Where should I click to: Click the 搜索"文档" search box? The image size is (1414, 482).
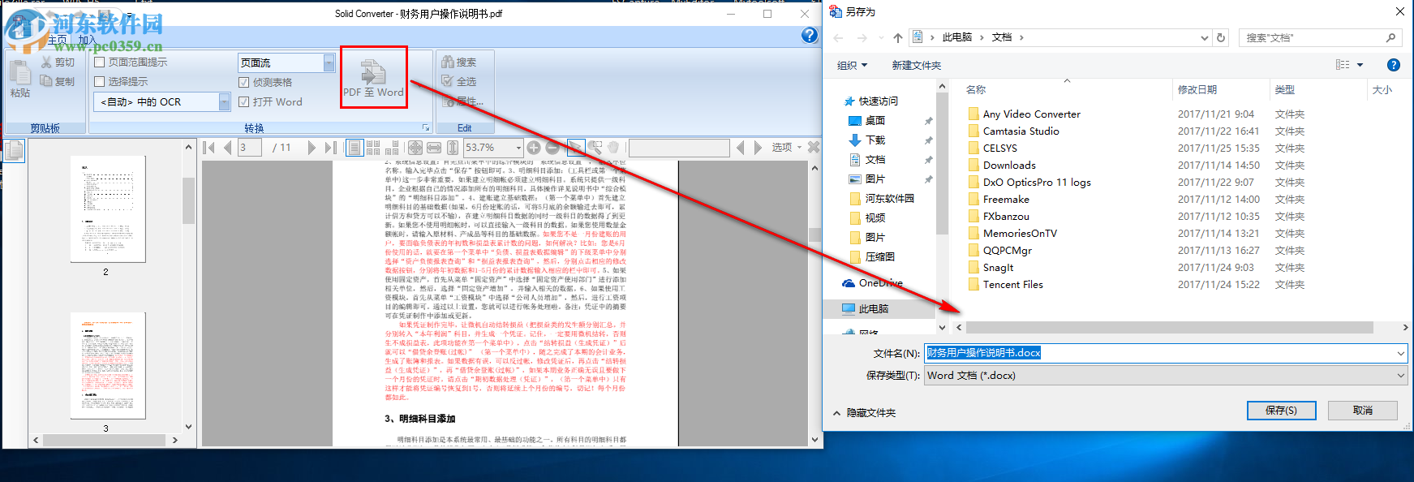1320,37
